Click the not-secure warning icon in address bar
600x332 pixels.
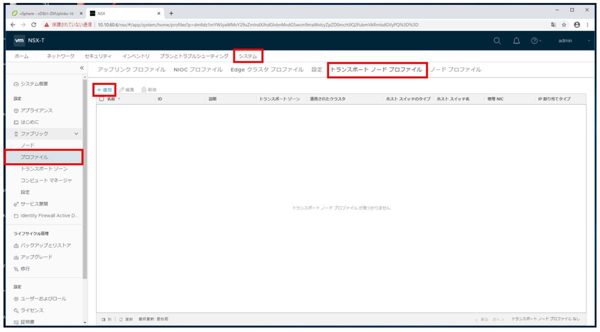tap(46, 24)
